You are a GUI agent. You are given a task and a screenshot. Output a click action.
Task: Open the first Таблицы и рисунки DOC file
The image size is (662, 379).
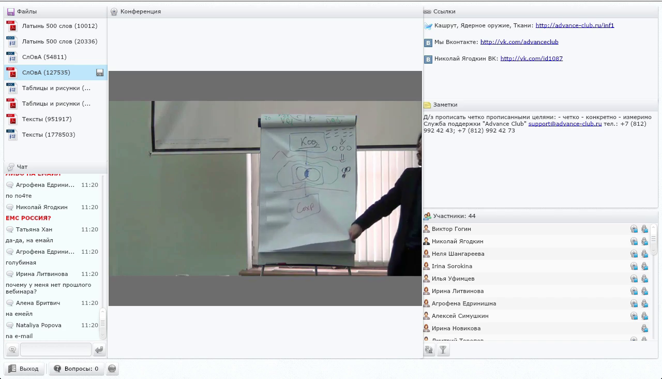pyautogui.click(x=55, y=88)
